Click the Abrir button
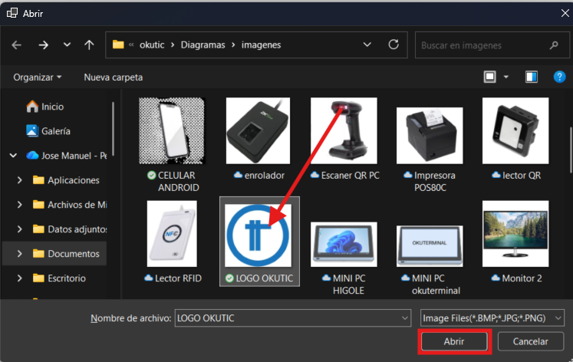 coord(454,341)
